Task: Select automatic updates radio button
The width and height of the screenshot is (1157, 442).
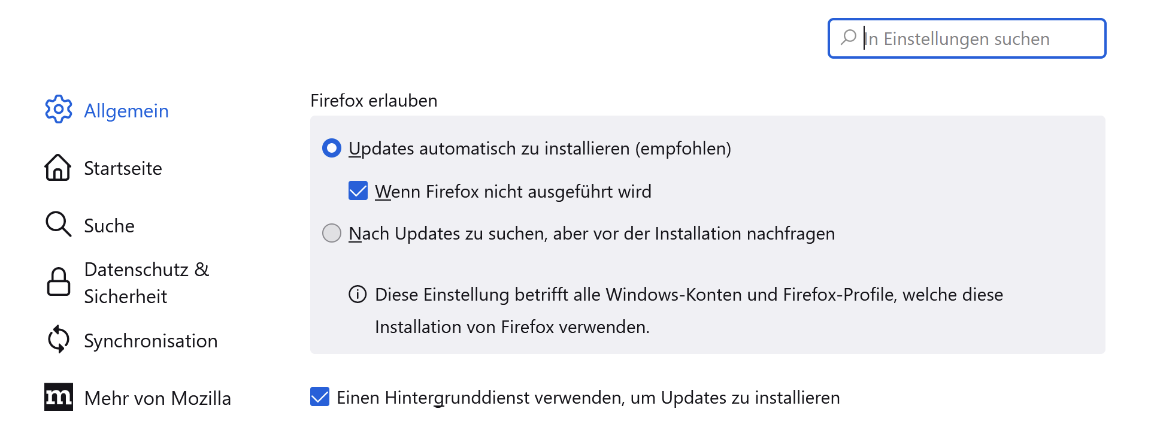Action: click(332, 148)
